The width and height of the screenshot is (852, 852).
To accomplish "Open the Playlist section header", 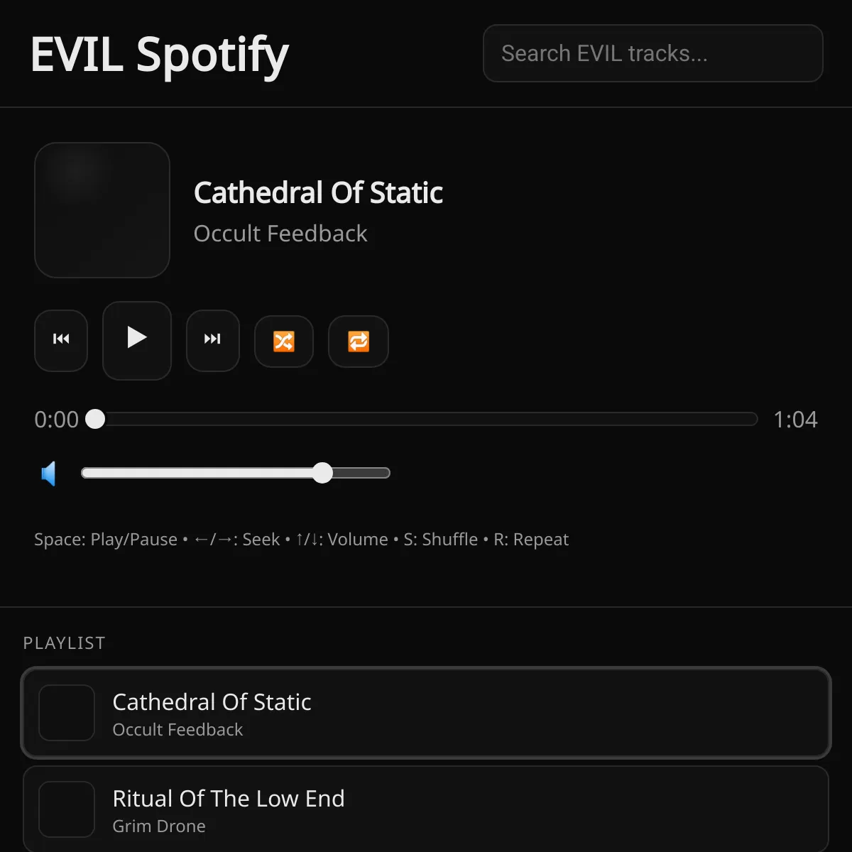I will point(64,643).
